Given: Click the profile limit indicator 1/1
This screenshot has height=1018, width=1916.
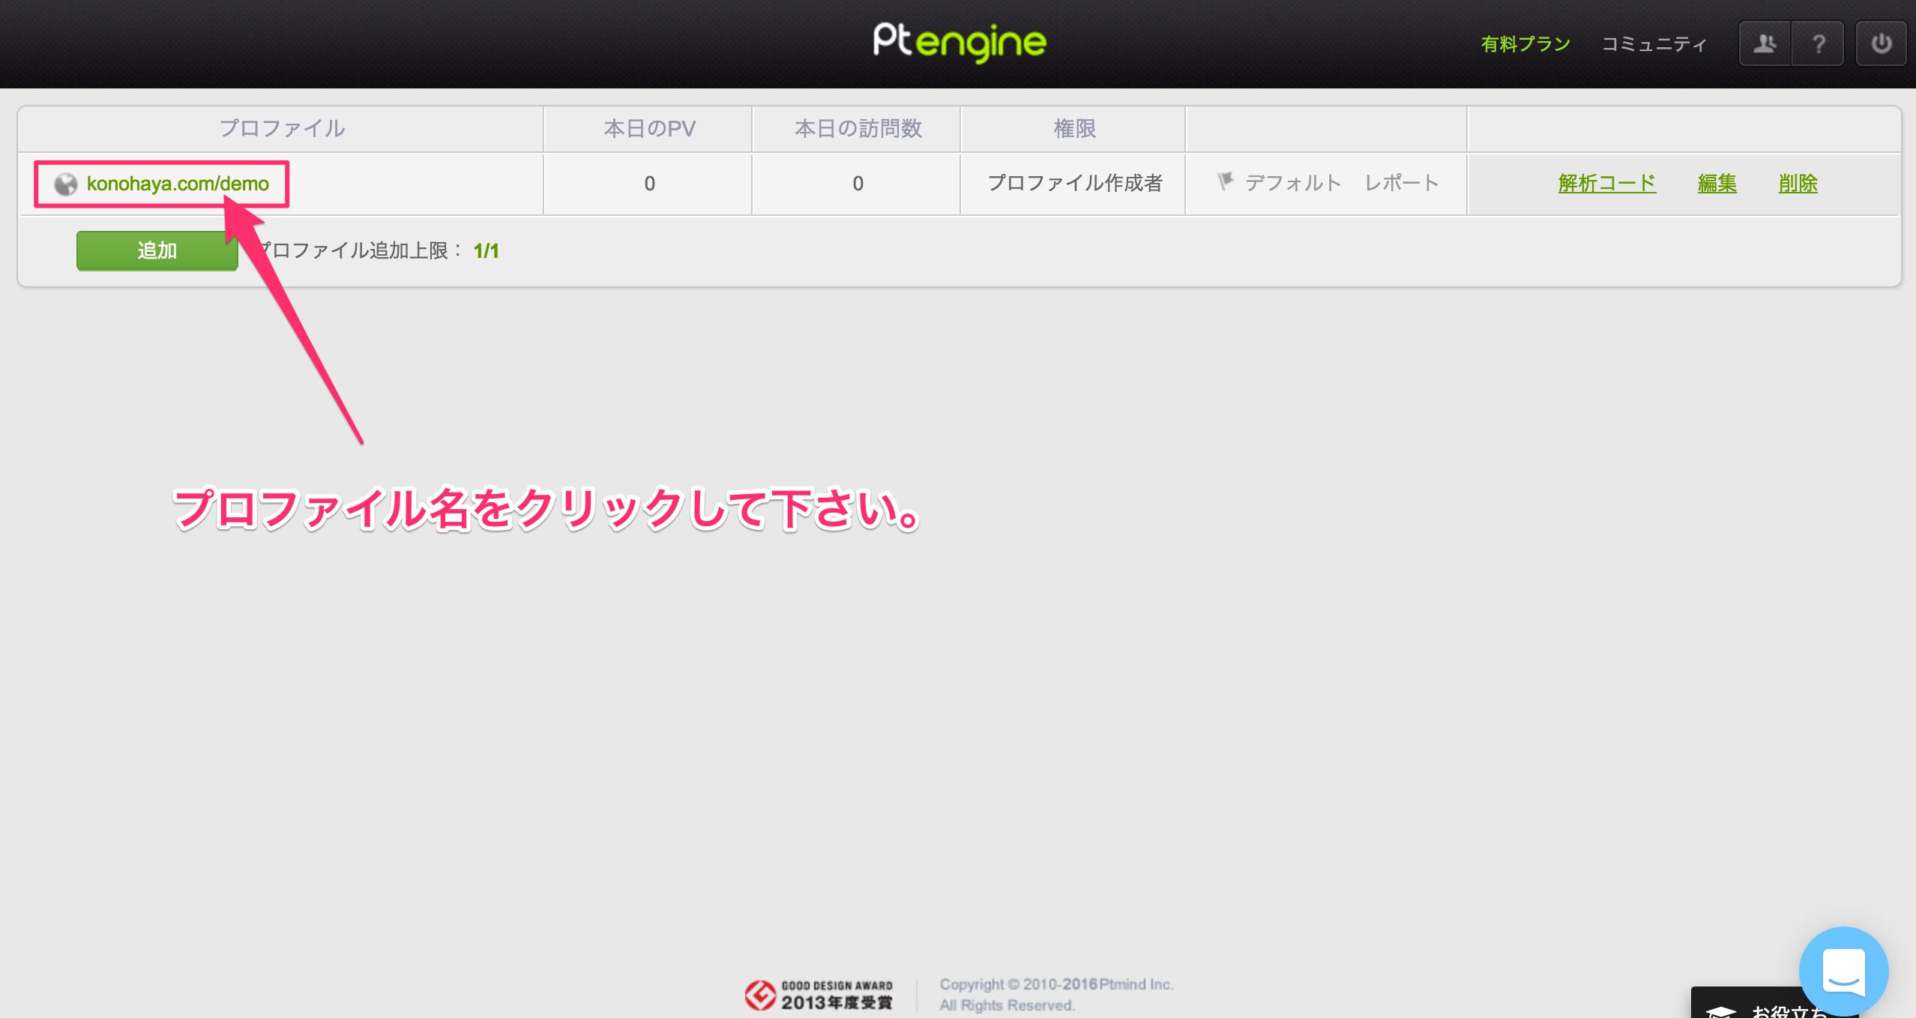Looking at the screenshot, I should click(487, 250).
